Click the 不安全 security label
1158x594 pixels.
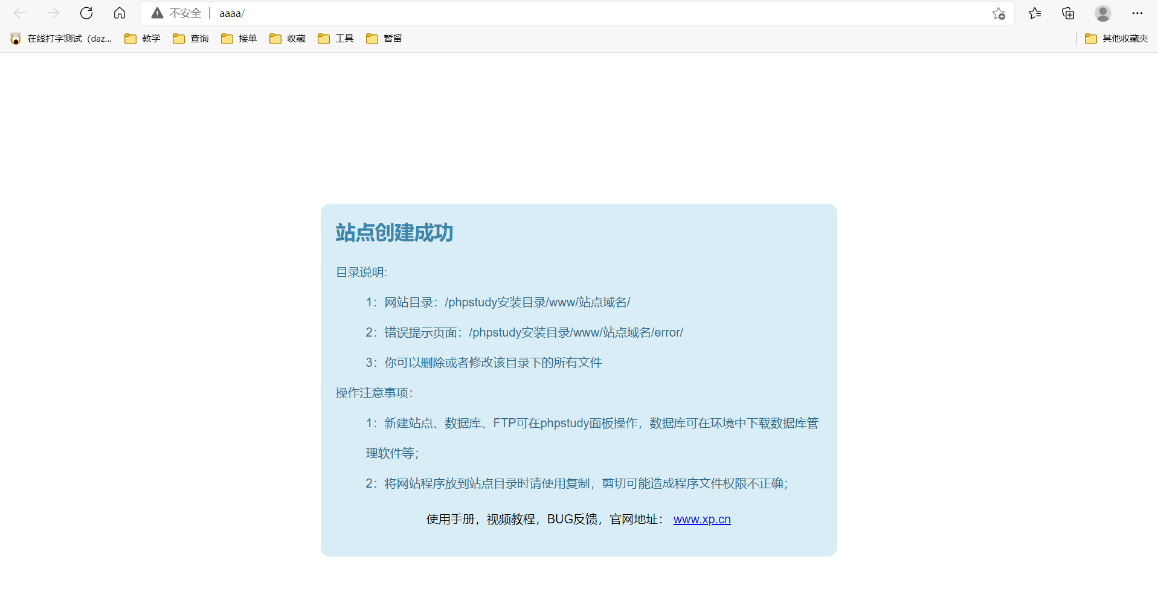pos(185,13)
